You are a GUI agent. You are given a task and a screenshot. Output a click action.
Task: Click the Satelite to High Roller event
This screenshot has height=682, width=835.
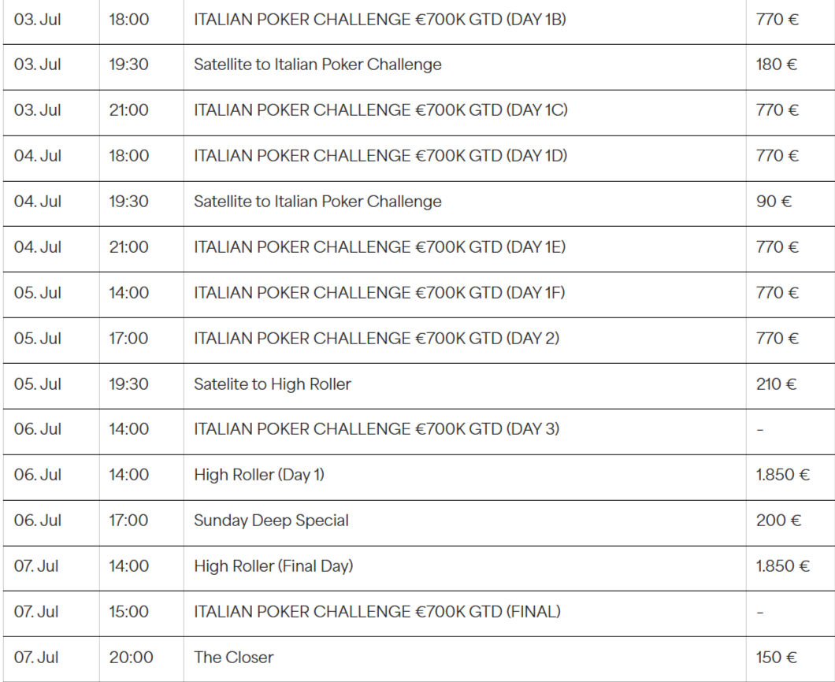(273, 384)
